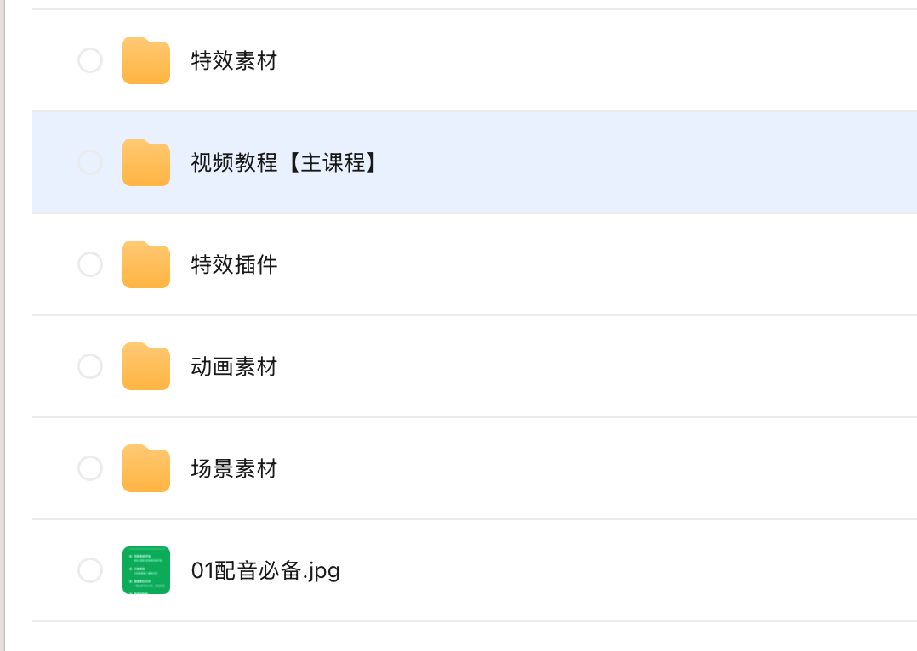Open the 特效插件 folder icon
917x651 pixels.
(146, 264)
